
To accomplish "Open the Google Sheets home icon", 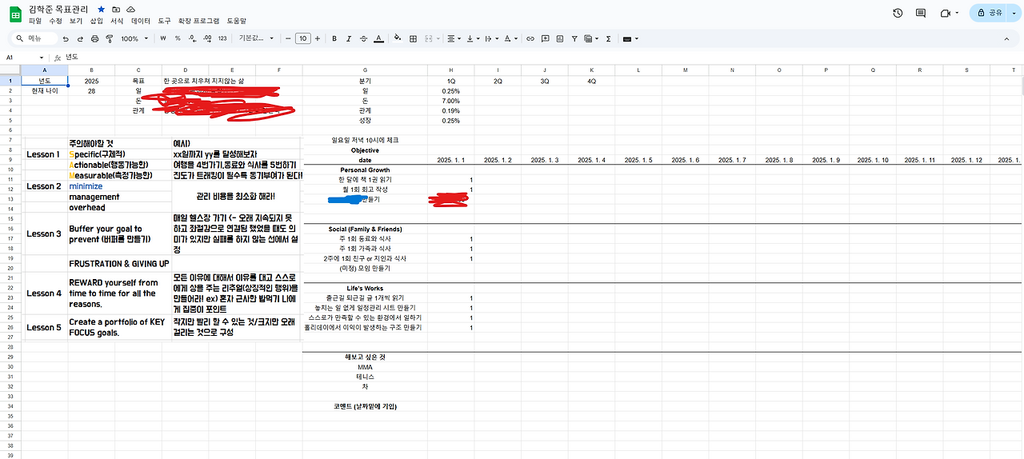I will (15, 14).
